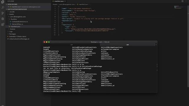
Task: Click the "author" line in editor
Action: pyautogui.click(x=74, y=17)
